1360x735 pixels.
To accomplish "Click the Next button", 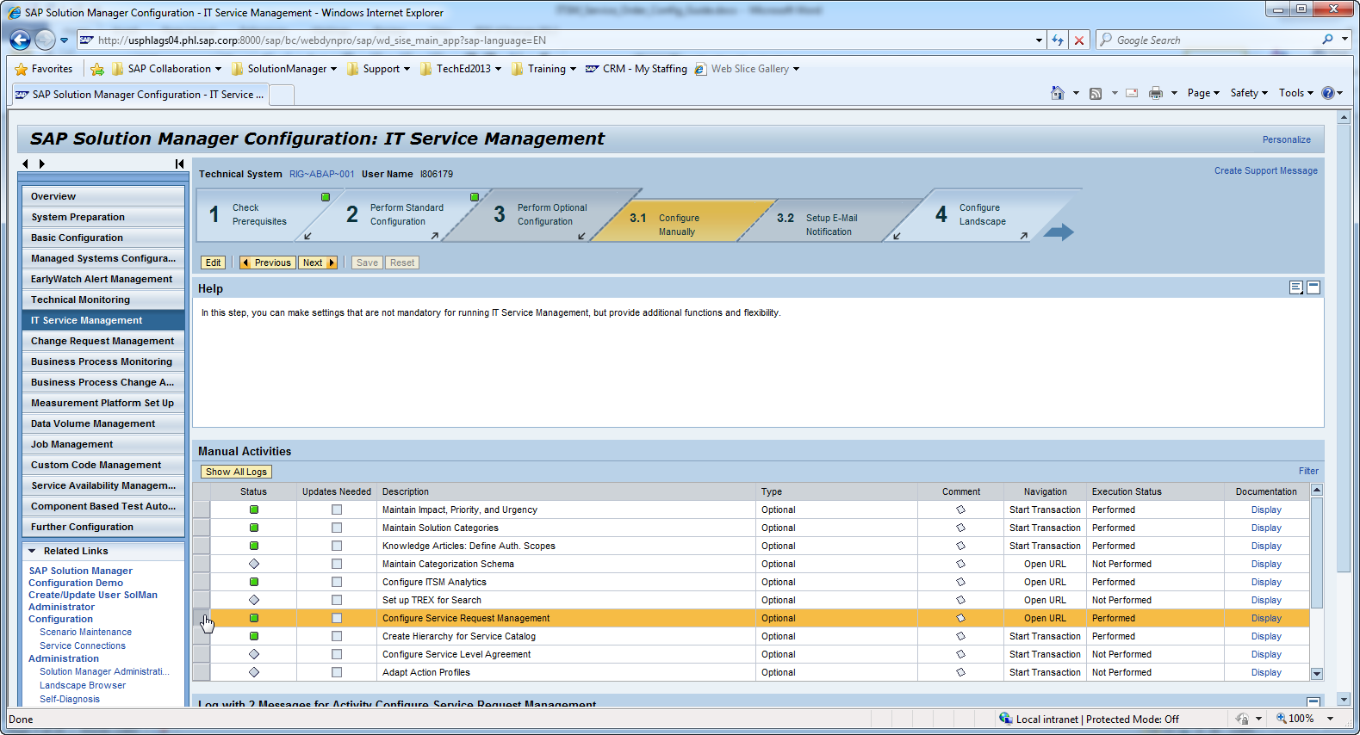I will click(x=318, y=262).
